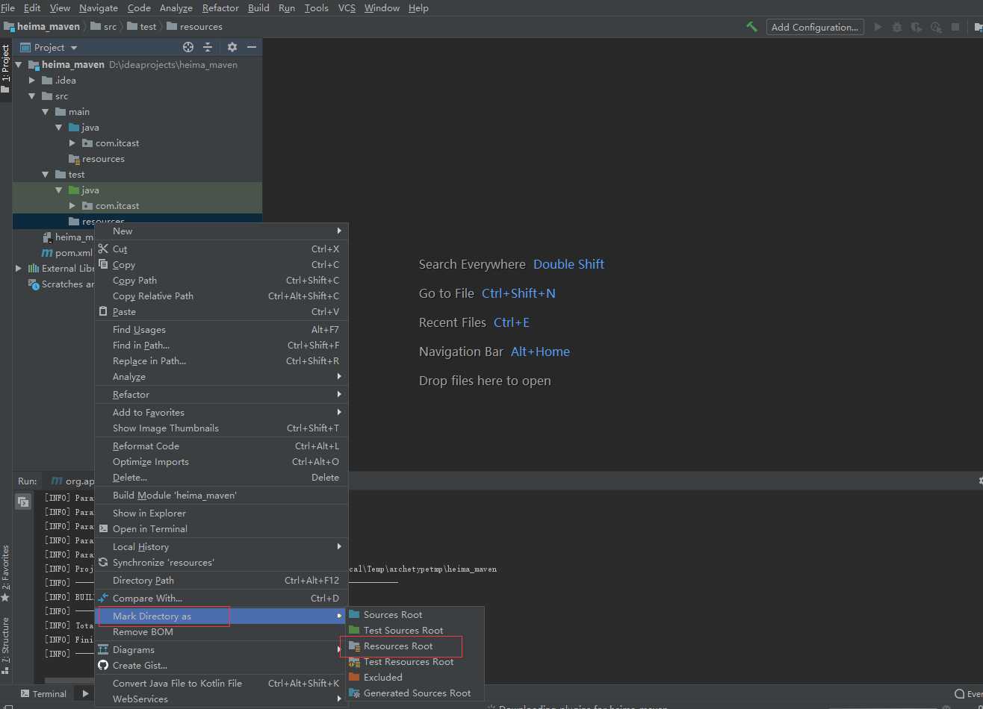Click the src breadcrumb in navigation bar
This screenshot has height=709, width=983.
pos(110,27)
